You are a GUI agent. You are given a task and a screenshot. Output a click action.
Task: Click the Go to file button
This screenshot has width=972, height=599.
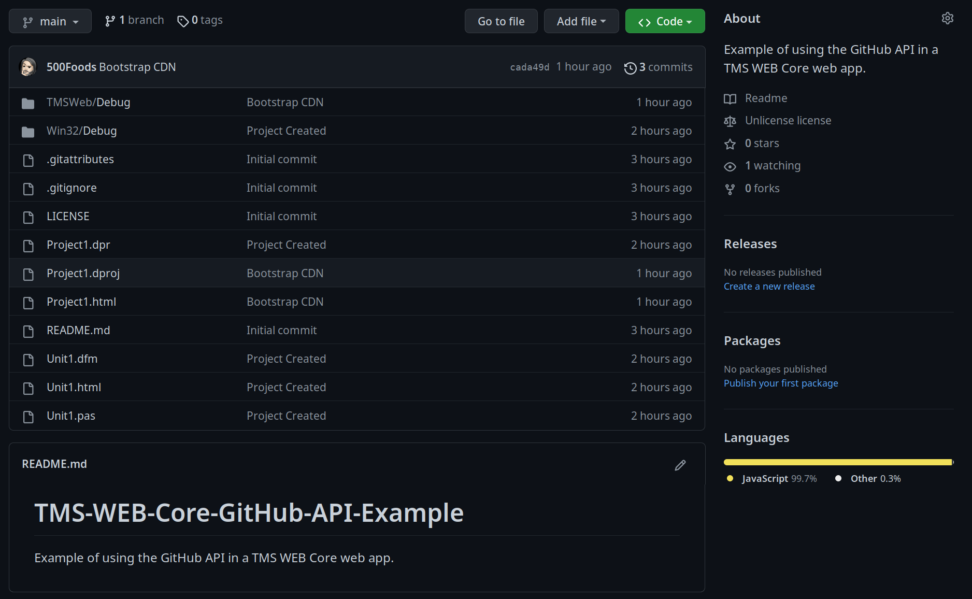[x=501, y=21]
